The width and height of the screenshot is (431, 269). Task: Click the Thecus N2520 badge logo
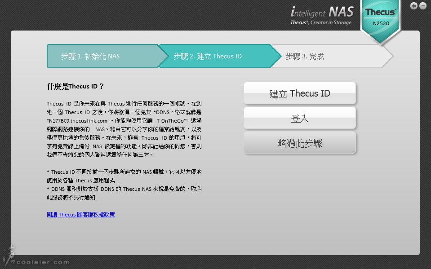coord(381,22)
